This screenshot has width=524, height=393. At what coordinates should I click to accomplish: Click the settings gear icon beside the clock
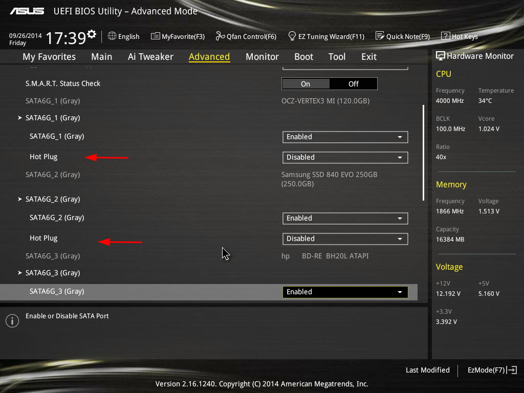coord(92,34)
